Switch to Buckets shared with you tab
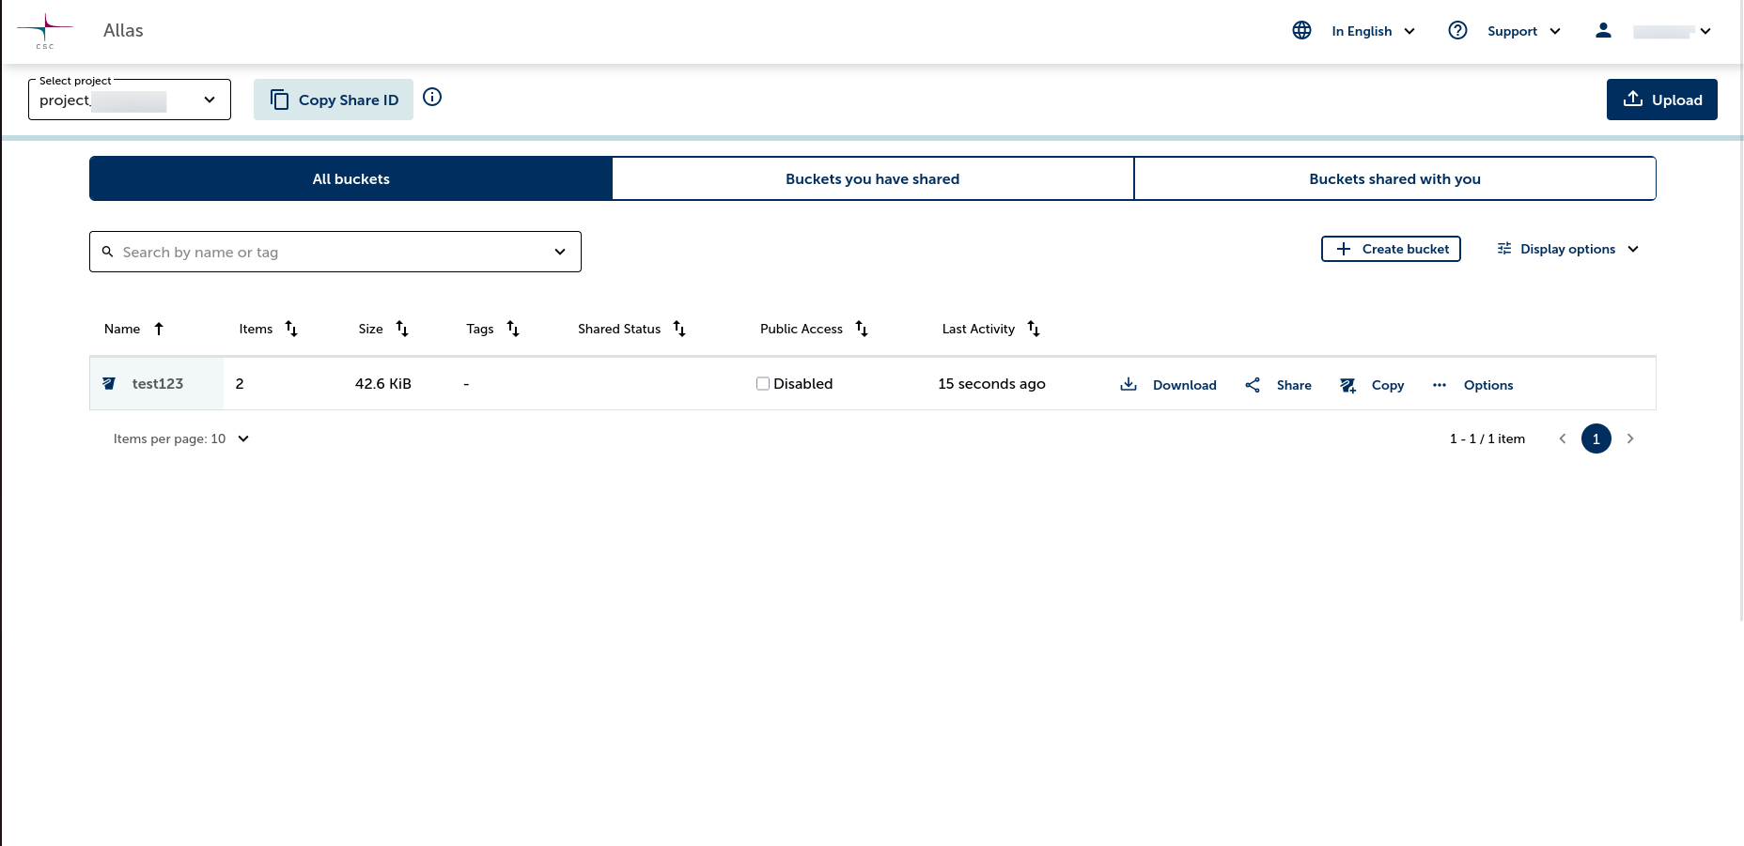Screen dimensions: 1744x846 click(x=1394, y=178)
